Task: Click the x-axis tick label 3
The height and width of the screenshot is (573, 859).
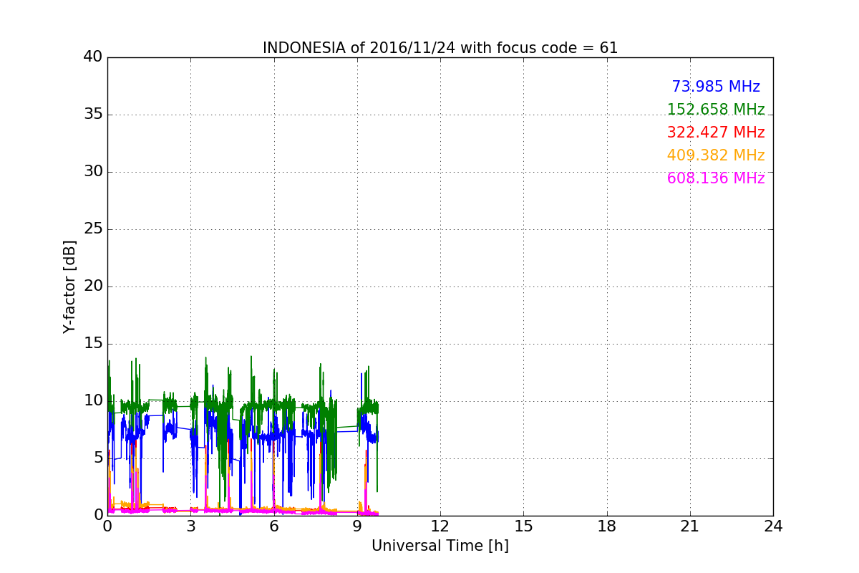Action: tap(190, 526)
